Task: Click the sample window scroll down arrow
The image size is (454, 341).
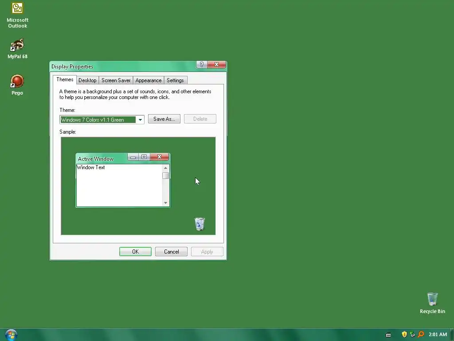Action: [x=166, y=202]
